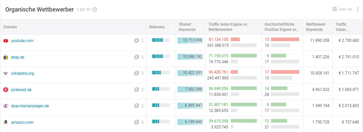The height and width of the screenshot is (132, 363).
Task: Click the YouTube favicon
Action: pyautogui.click(x=6, y=41)
